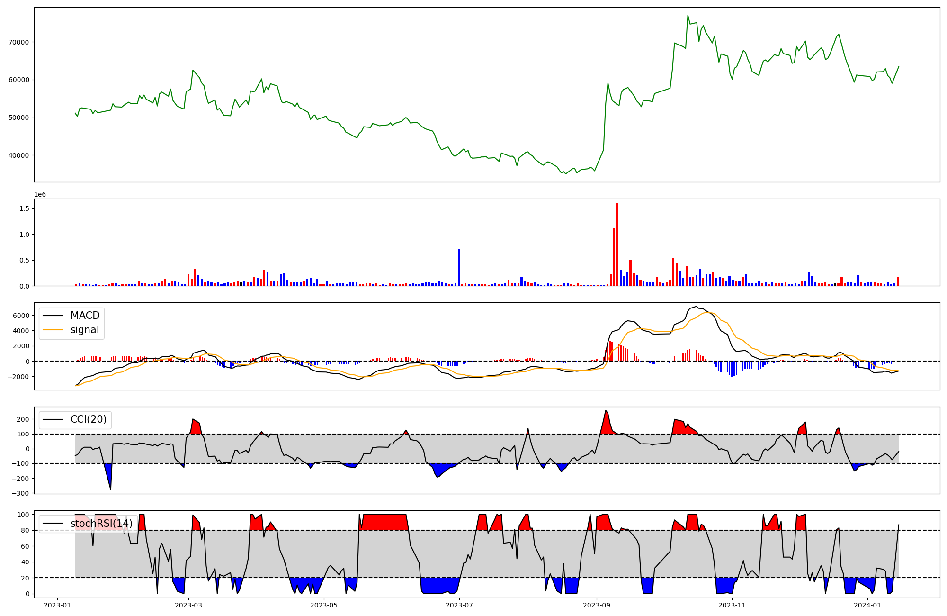The width and height of the screenshot is (947, 616).
Task: Click the tallest red volume bar
Action: [x=617, y=245]
